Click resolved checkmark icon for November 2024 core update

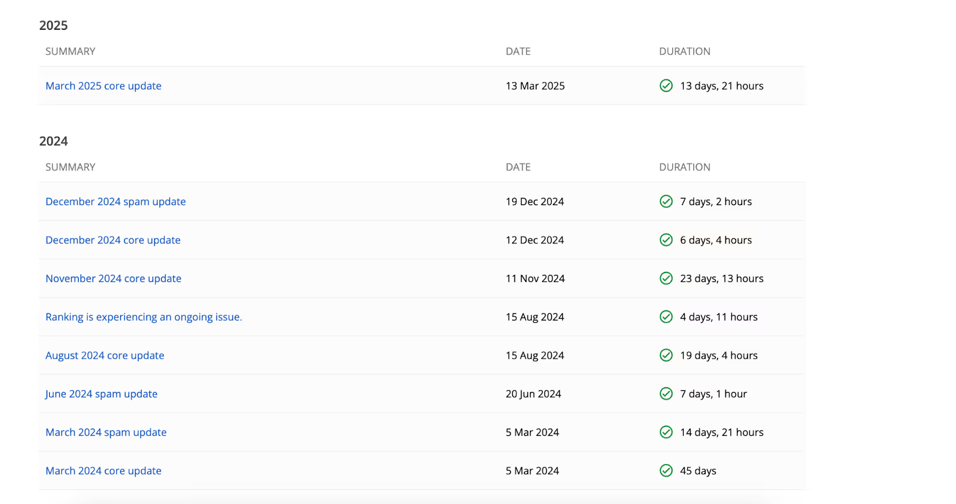pyautogui.click(x=666, y=279)
